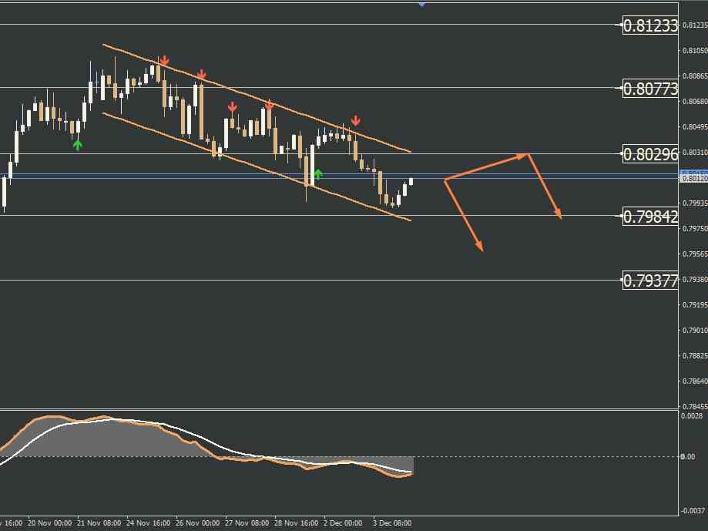Screen dimensions: 708x531
Task: Click the 0.80495 price scale tick
Action: 695,126
